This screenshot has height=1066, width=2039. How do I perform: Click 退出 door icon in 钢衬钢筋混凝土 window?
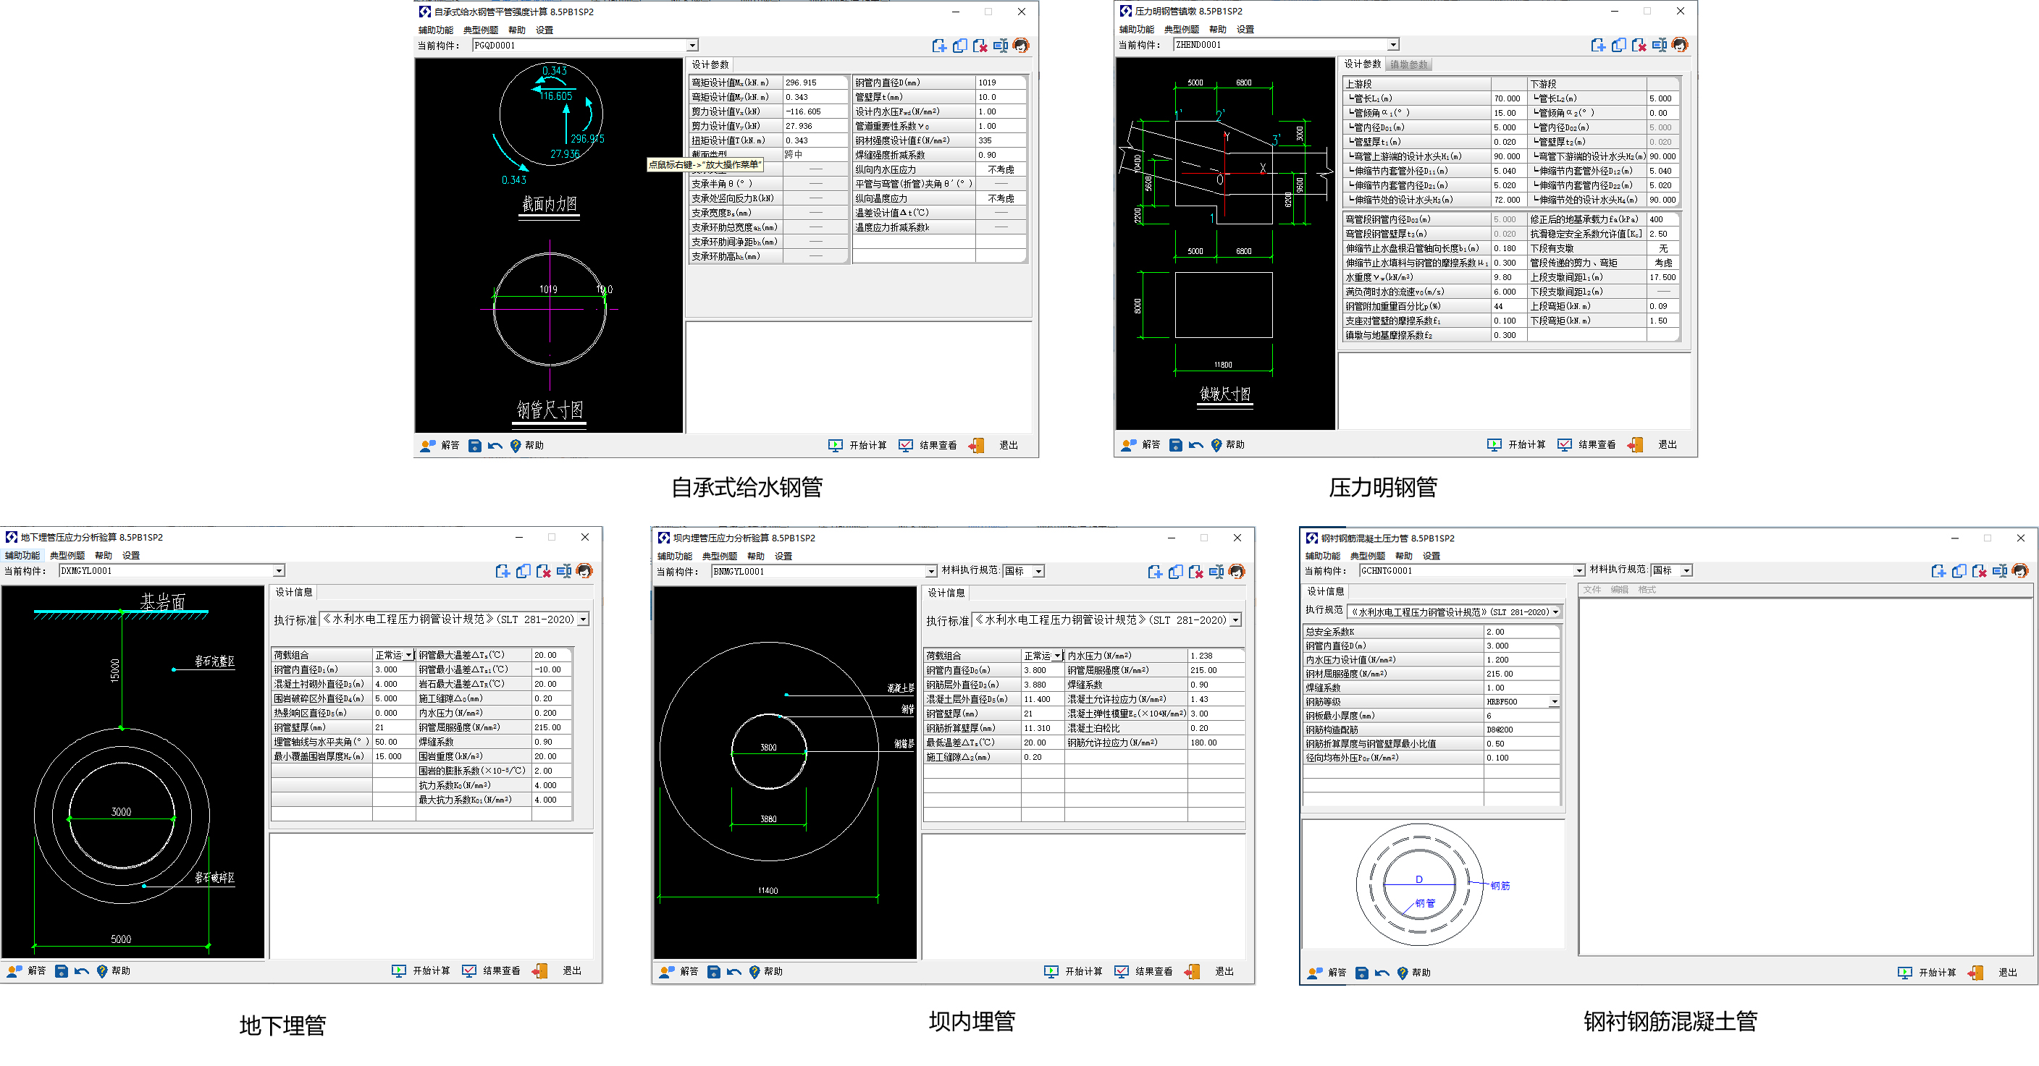pos(1977,973)
